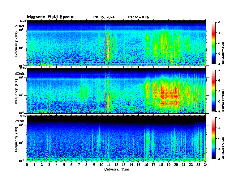Click the hour 22 tick label

(x=191, y=165)
